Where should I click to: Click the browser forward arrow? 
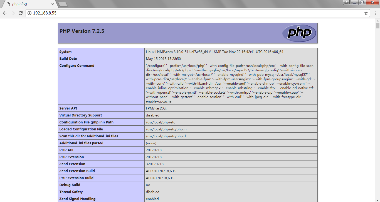pyautogui.click(x=13, y=13)
